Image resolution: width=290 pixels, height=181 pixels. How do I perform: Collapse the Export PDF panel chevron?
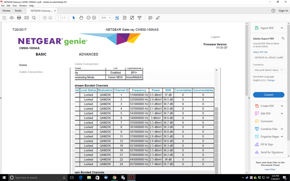pyautogui.click(x=282, y=28)
